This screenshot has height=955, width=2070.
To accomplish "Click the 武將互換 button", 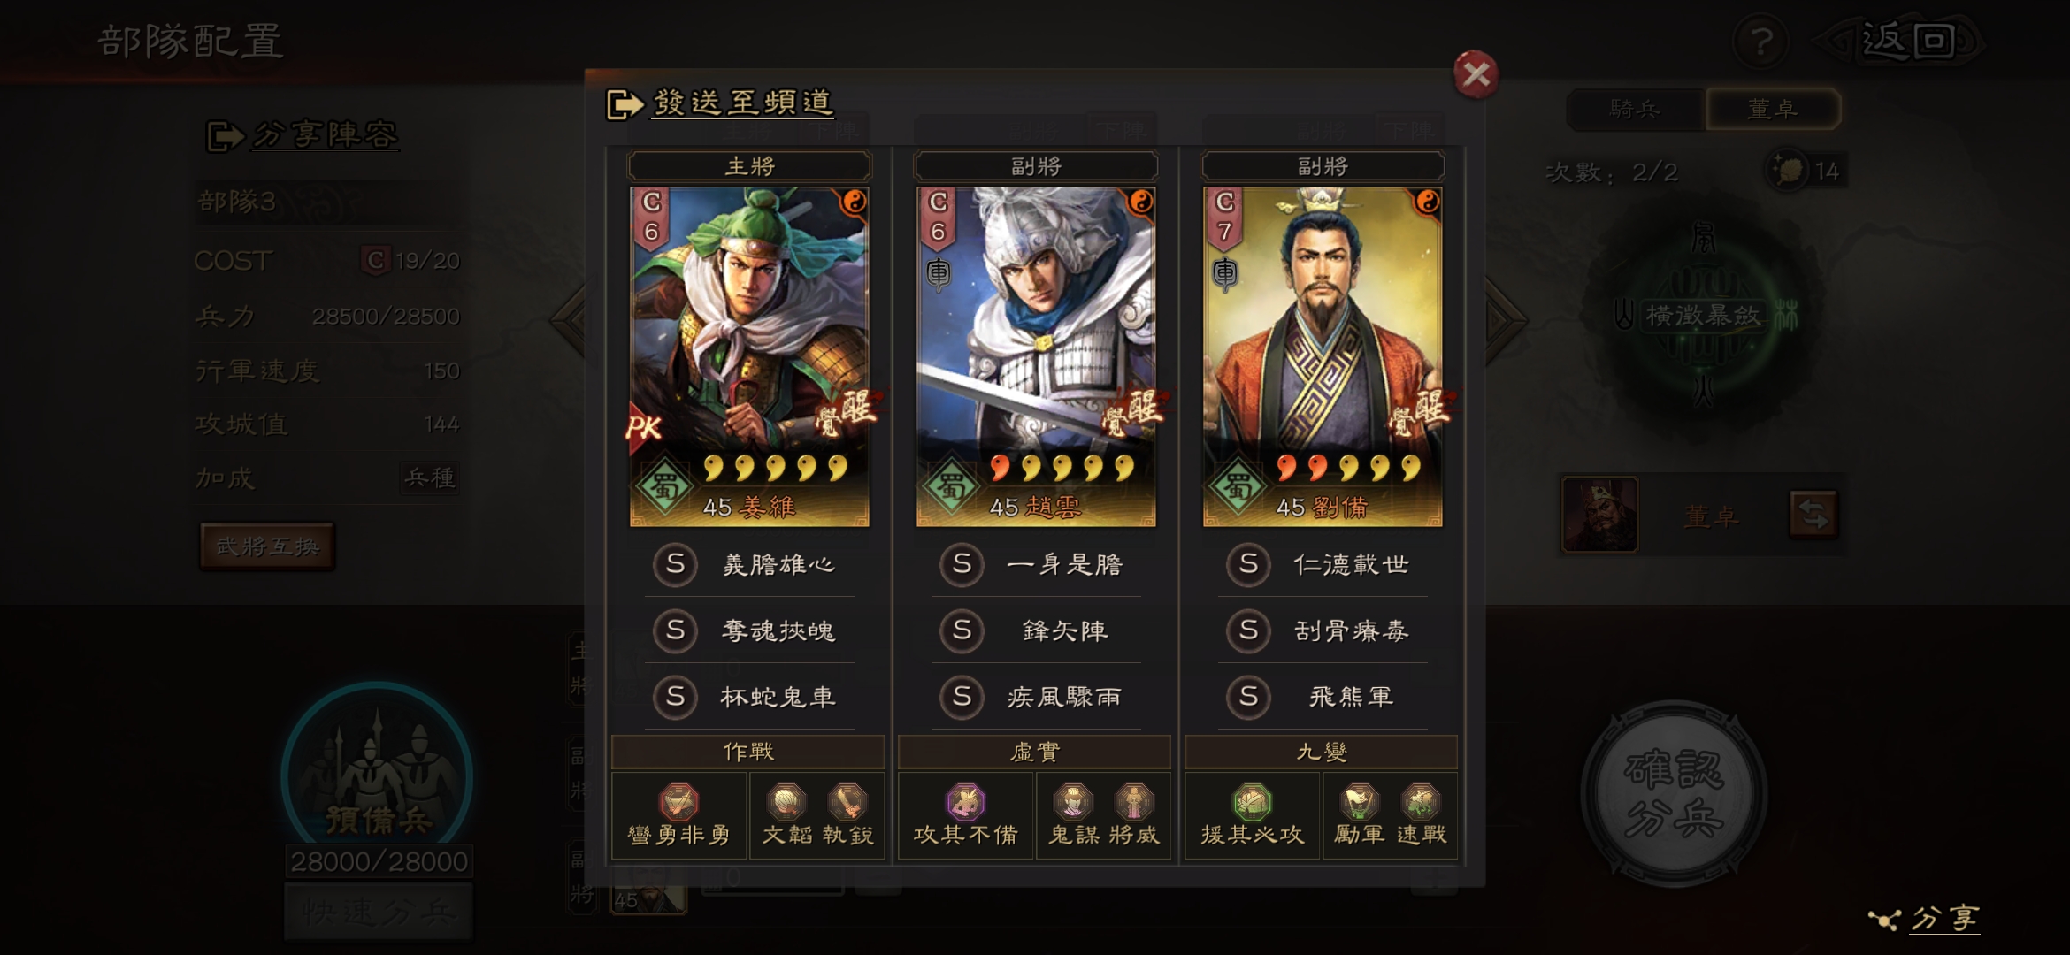I will [267, 546].
